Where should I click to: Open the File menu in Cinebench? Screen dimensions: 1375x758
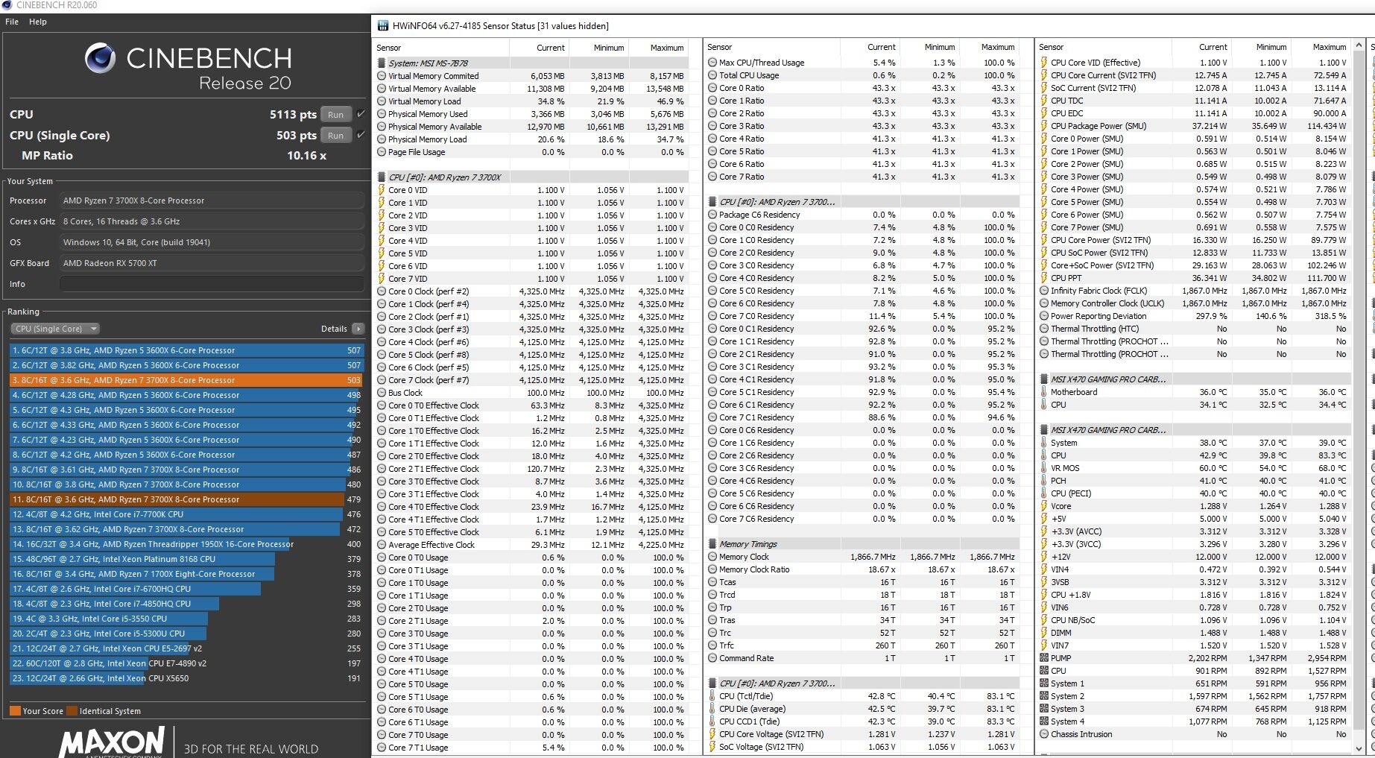pyautogui.click(x=12, y=22)
